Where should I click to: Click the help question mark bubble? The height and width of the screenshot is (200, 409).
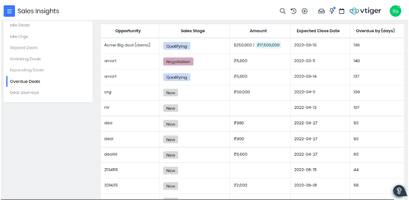(x=399, y=191)
